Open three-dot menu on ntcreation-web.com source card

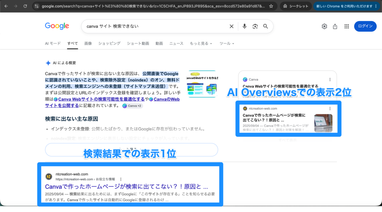click(330, 108)
